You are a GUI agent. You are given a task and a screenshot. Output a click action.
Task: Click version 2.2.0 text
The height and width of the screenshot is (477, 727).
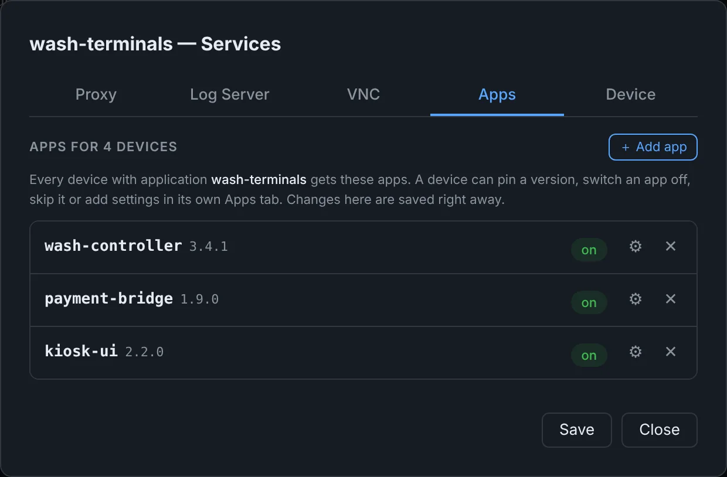pyautogui.click(x=144, y=352)
